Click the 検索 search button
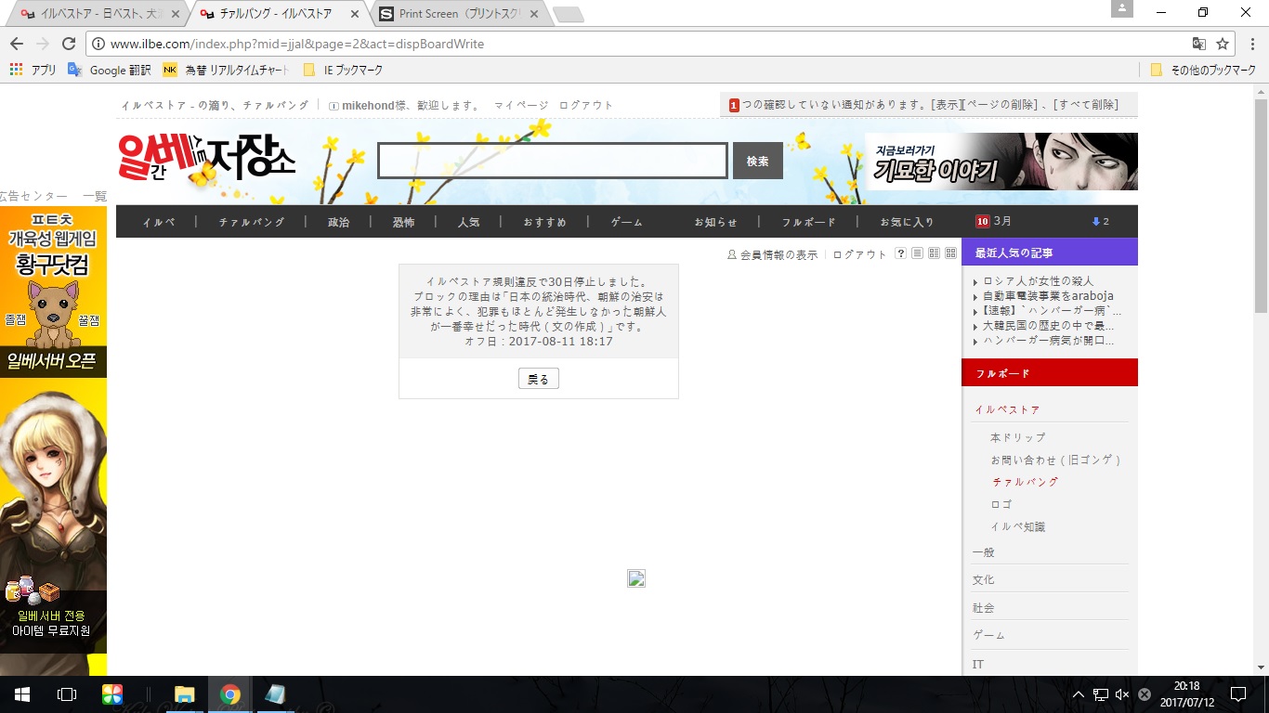Viewport: 1269px width, 713px height. 757,161
